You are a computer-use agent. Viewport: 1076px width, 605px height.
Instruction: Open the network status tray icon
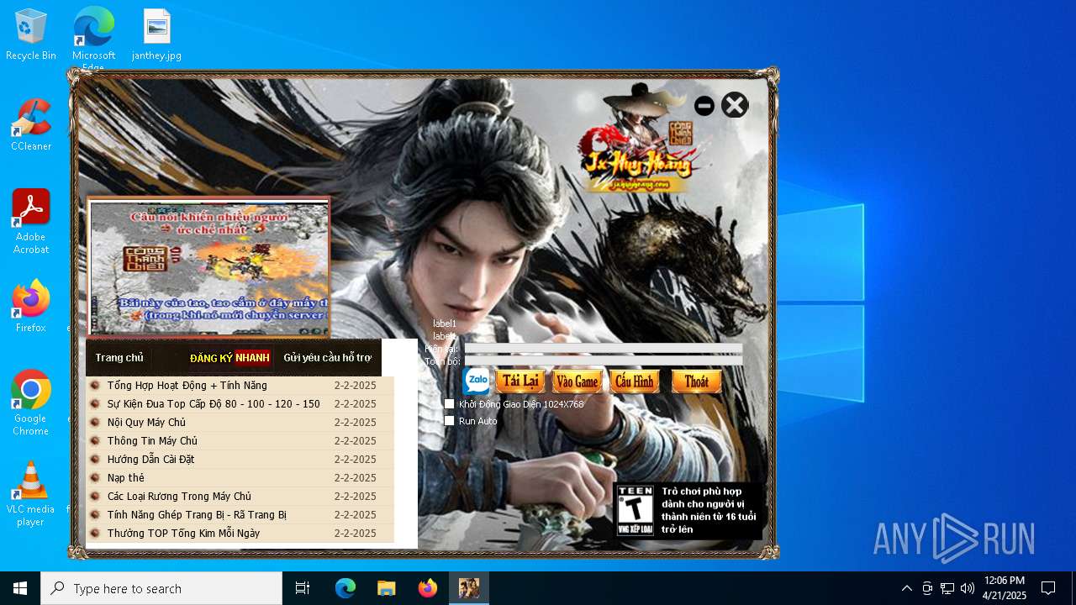[947, 588]
